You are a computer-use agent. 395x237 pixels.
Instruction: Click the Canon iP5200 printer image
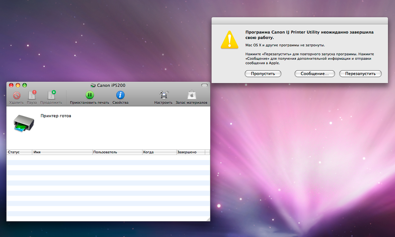coord(24,123)
